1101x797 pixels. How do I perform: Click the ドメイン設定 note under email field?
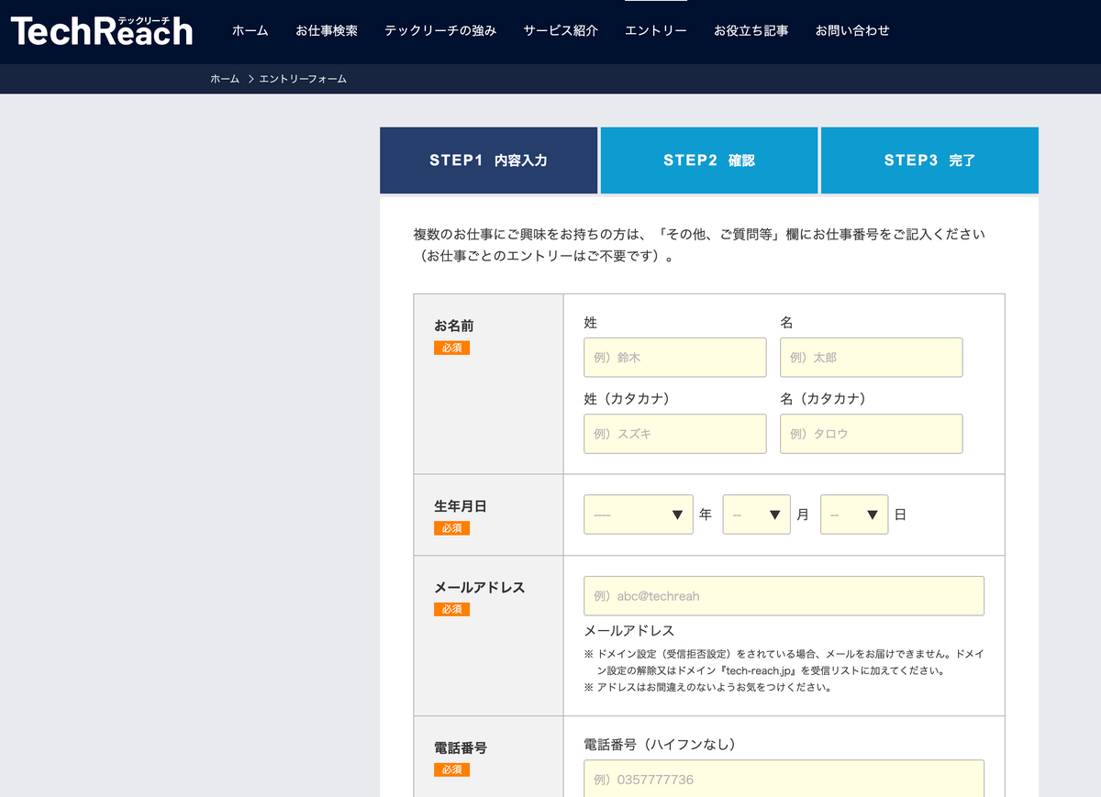coord(784,663)
